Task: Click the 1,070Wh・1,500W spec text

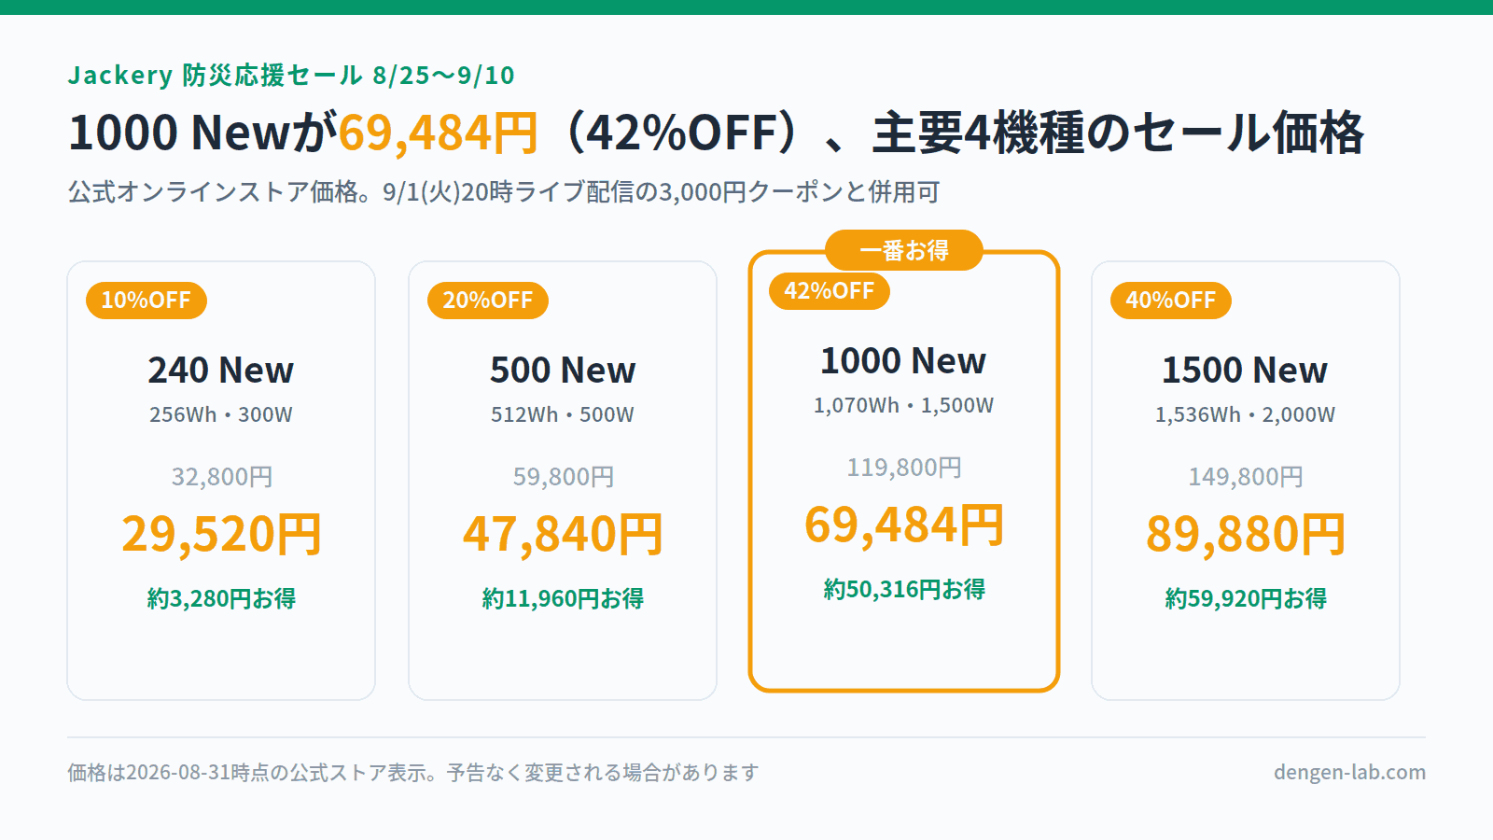Action: (903, 405)
